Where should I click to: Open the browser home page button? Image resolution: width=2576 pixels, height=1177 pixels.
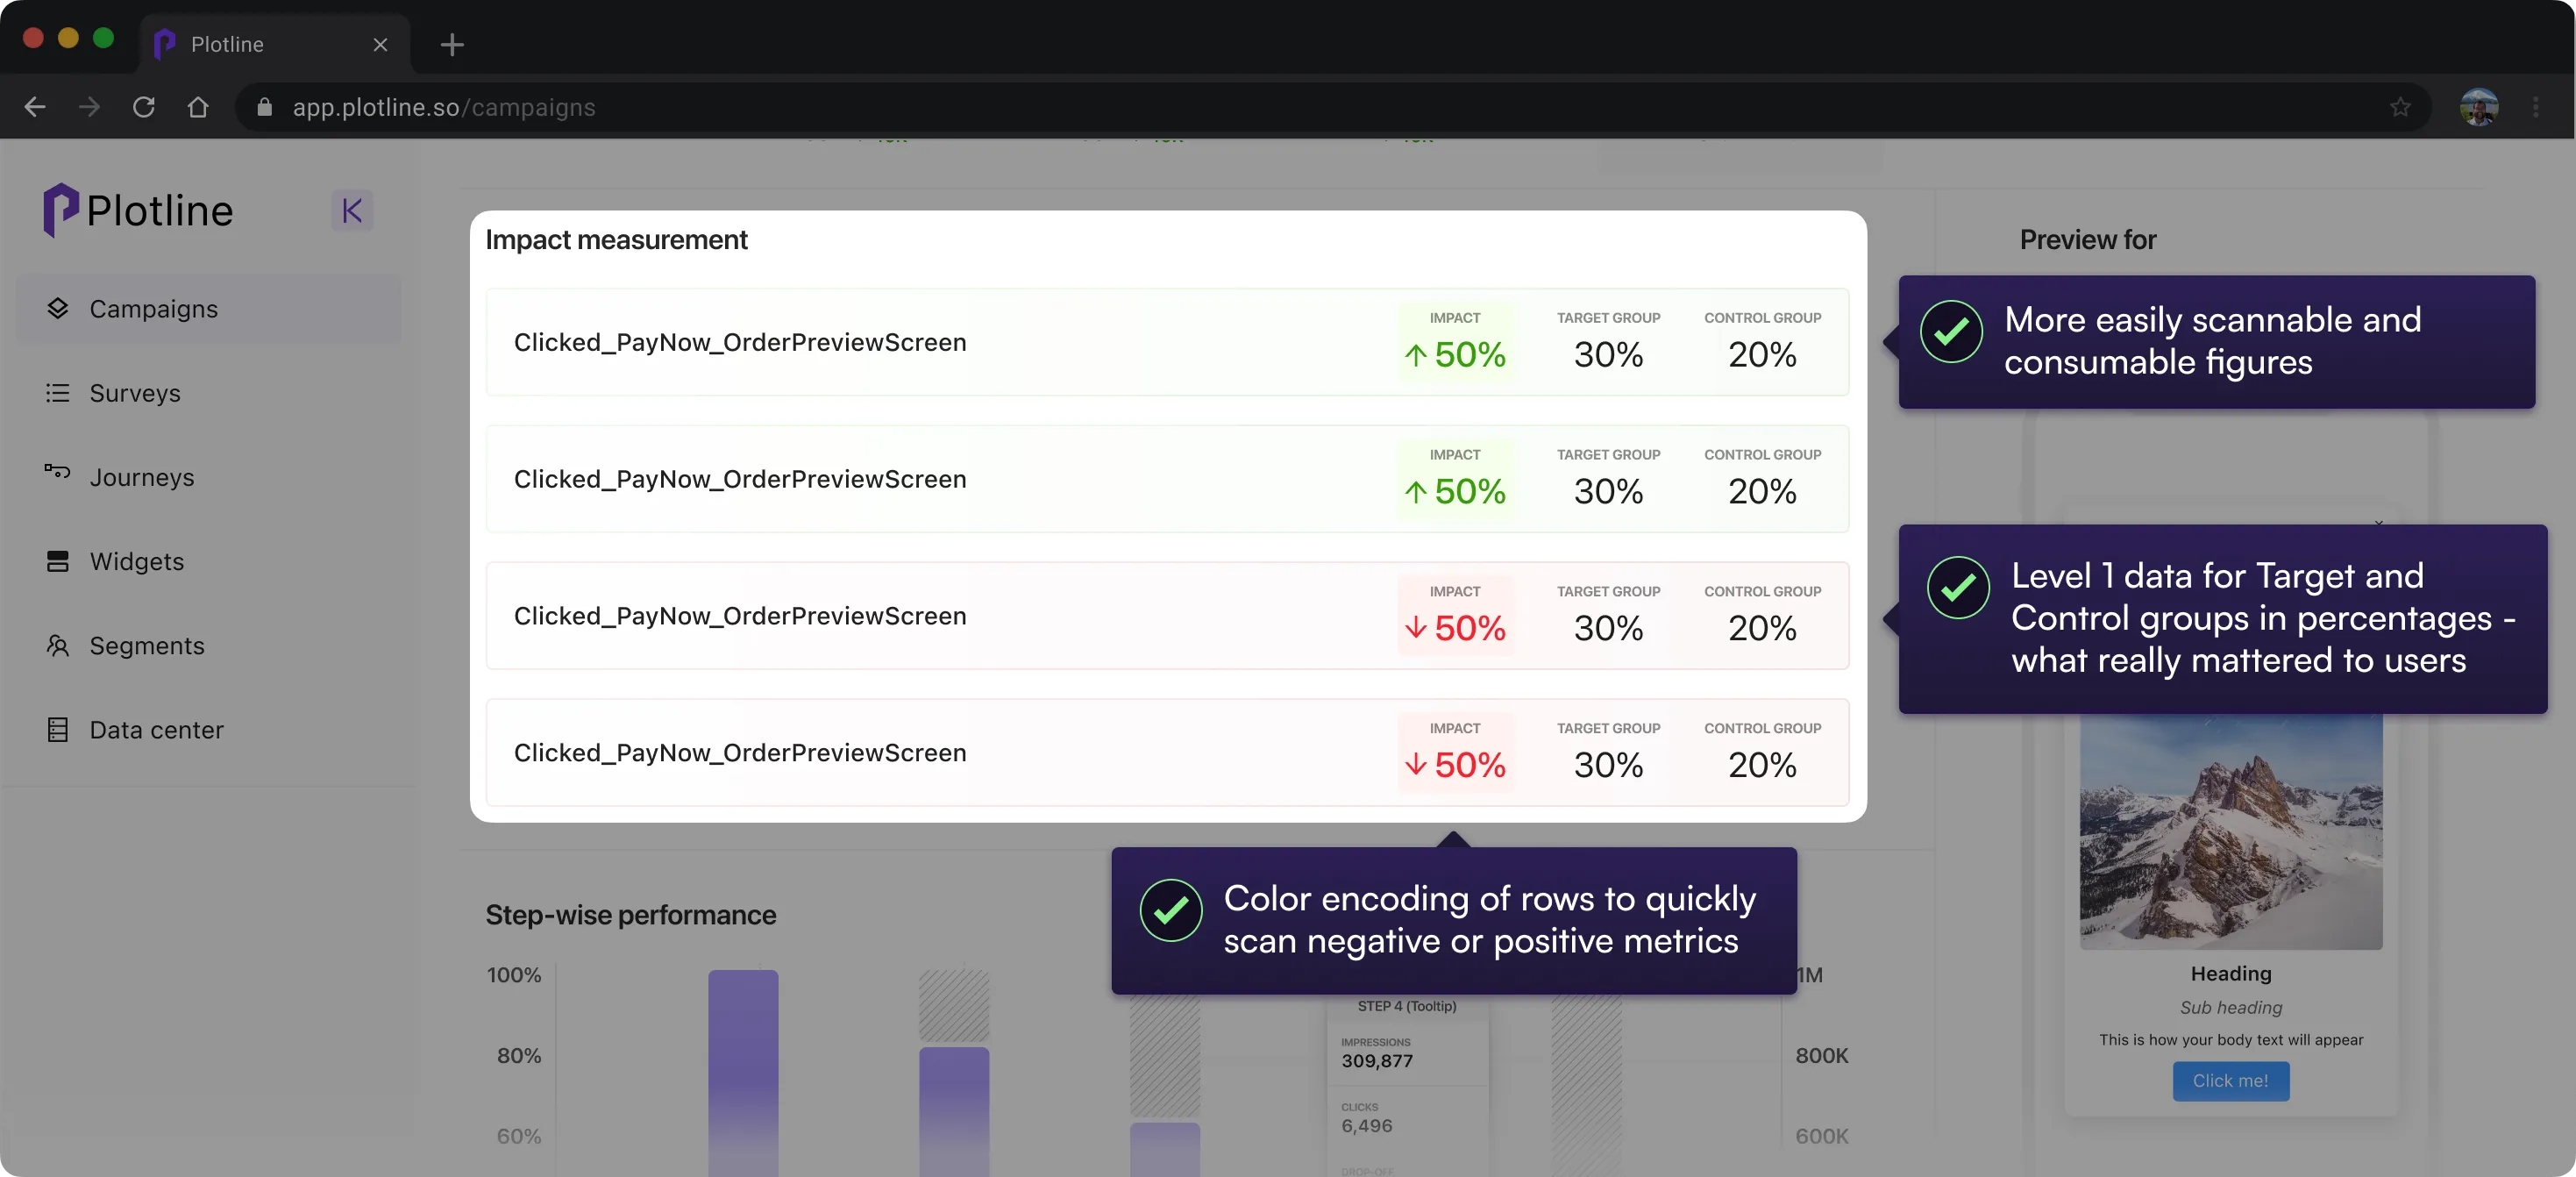198,107
